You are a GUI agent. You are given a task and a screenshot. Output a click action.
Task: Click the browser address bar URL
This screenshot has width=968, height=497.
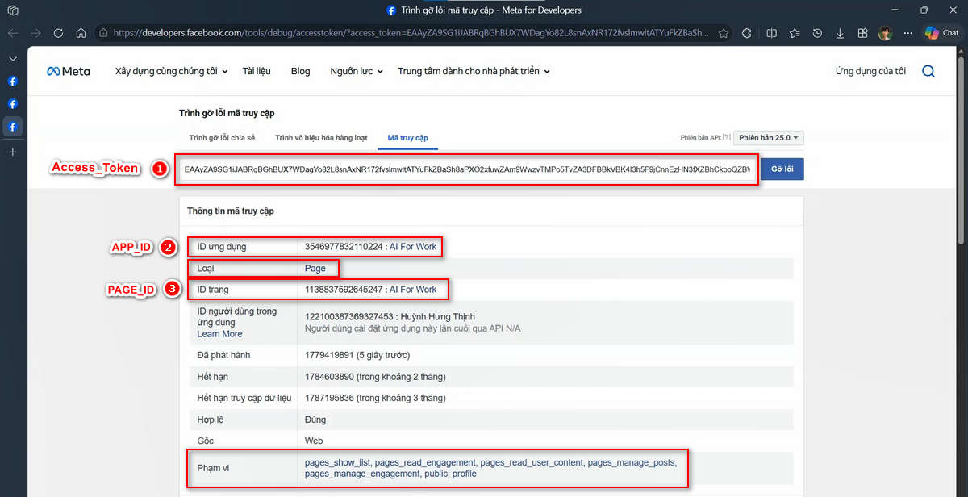tap(411, 33)
